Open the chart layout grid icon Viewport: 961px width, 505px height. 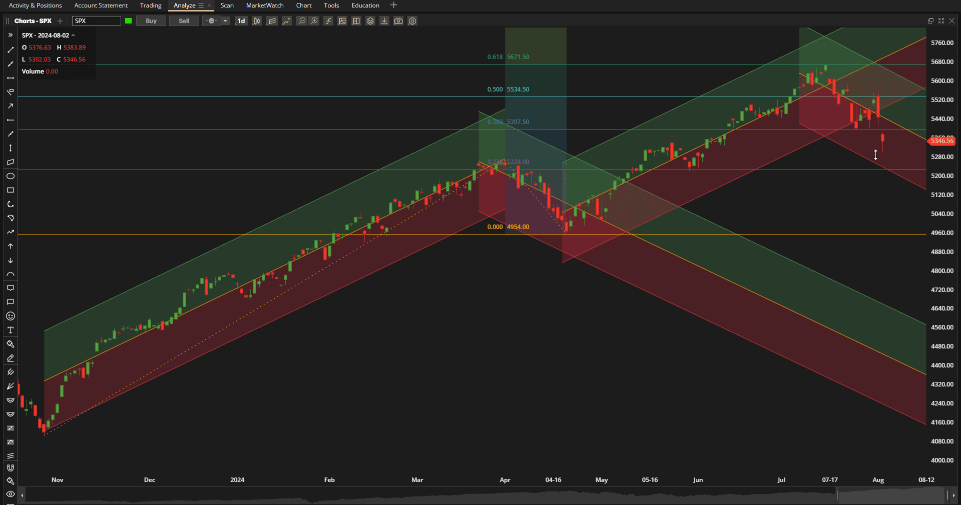356,20
